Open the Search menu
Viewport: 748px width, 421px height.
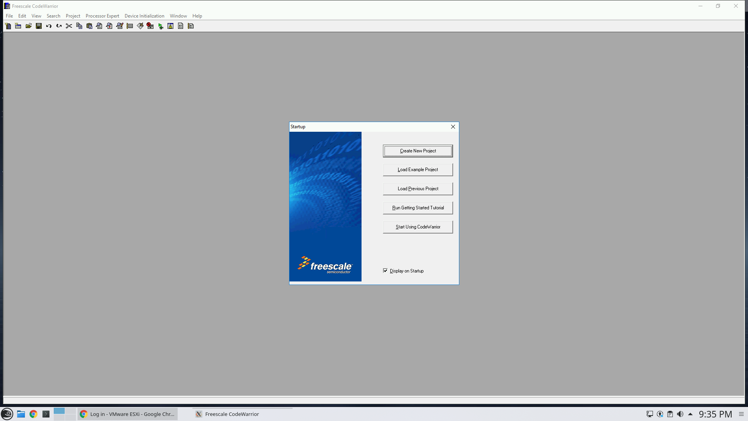click(53, 16)
